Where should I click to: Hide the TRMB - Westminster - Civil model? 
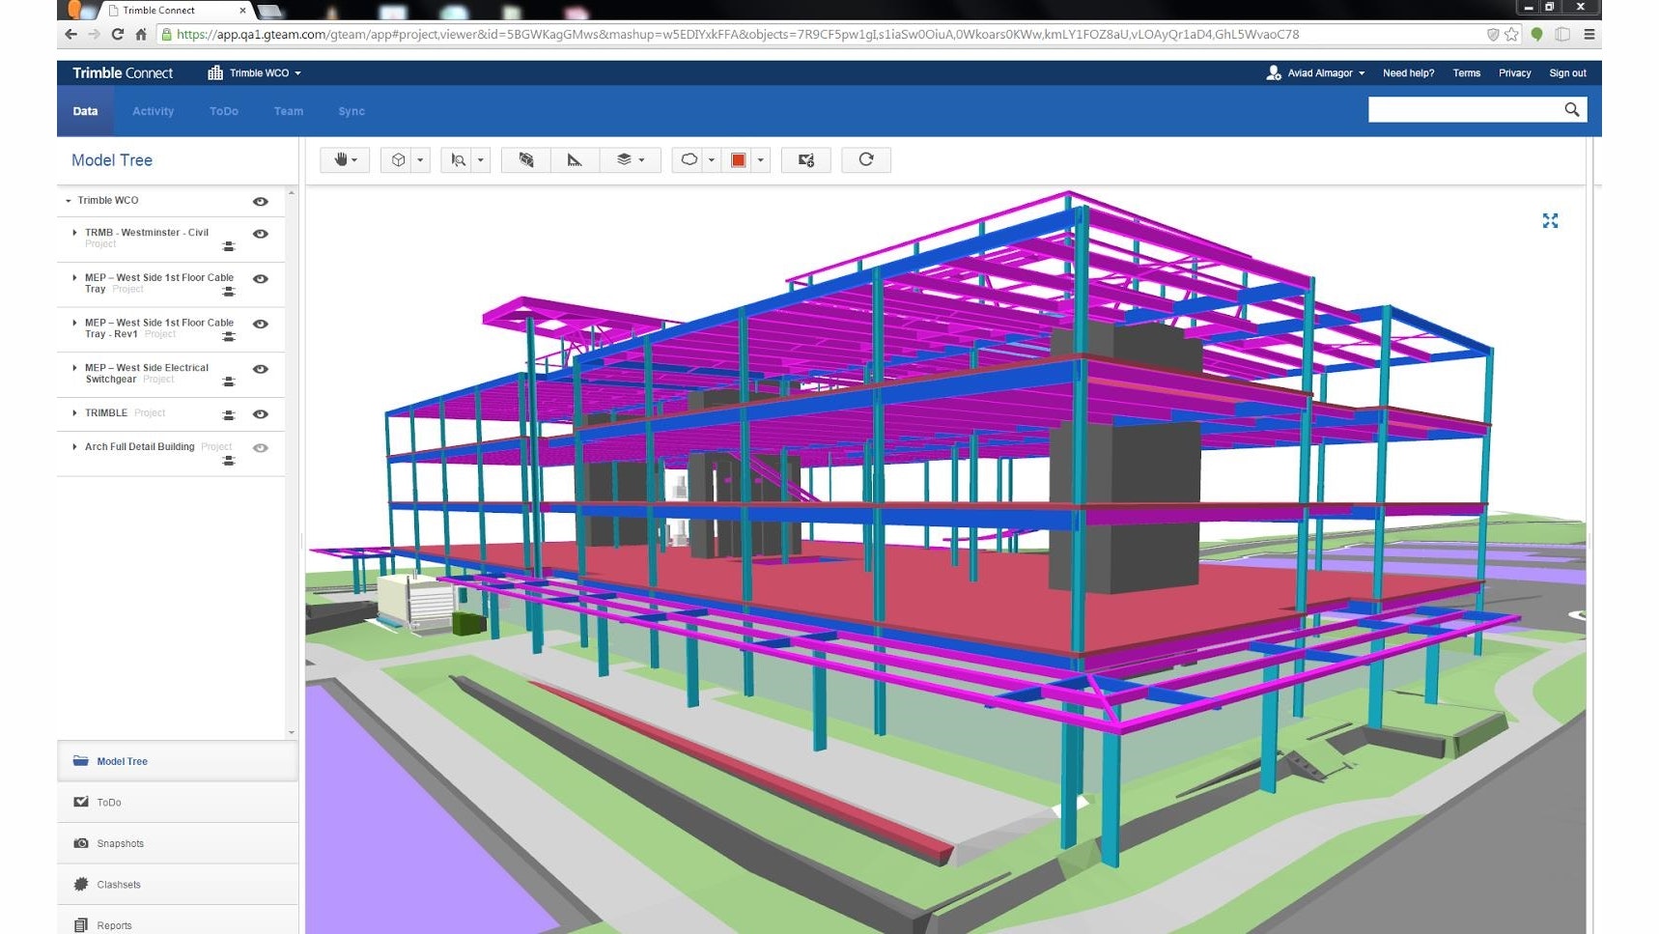[x=261, y=234]
